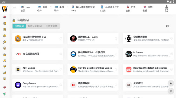Screen dimensions: 176x98
Task: Click the 更多 link
Action: coord(168,26)
